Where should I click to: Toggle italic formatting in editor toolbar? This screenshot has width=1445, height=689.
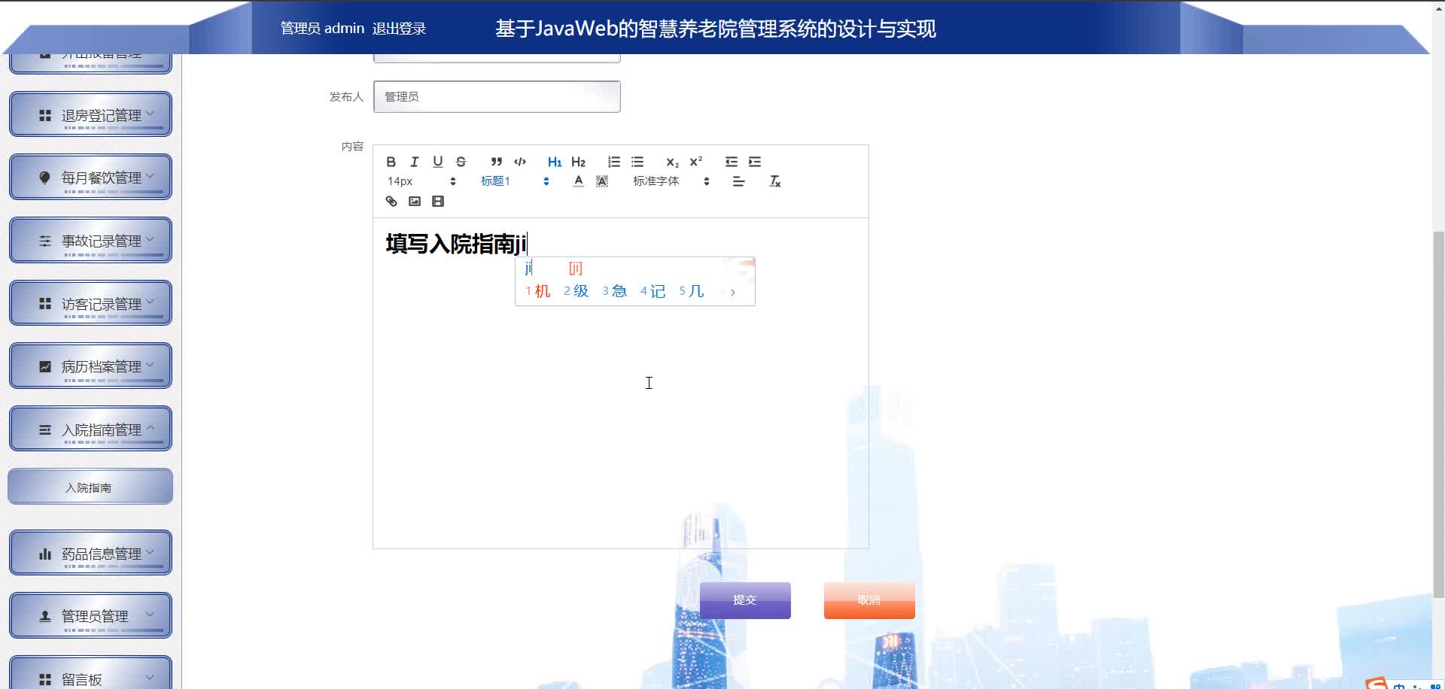pyautogui.click(x=414, y=162)
